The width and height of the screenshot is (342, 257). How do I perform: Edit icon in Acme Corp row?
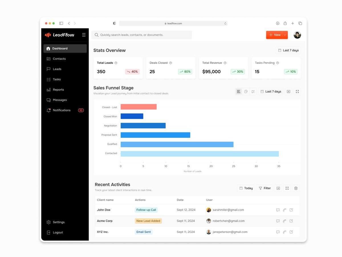pyautogui.click(x=291, y=221)
